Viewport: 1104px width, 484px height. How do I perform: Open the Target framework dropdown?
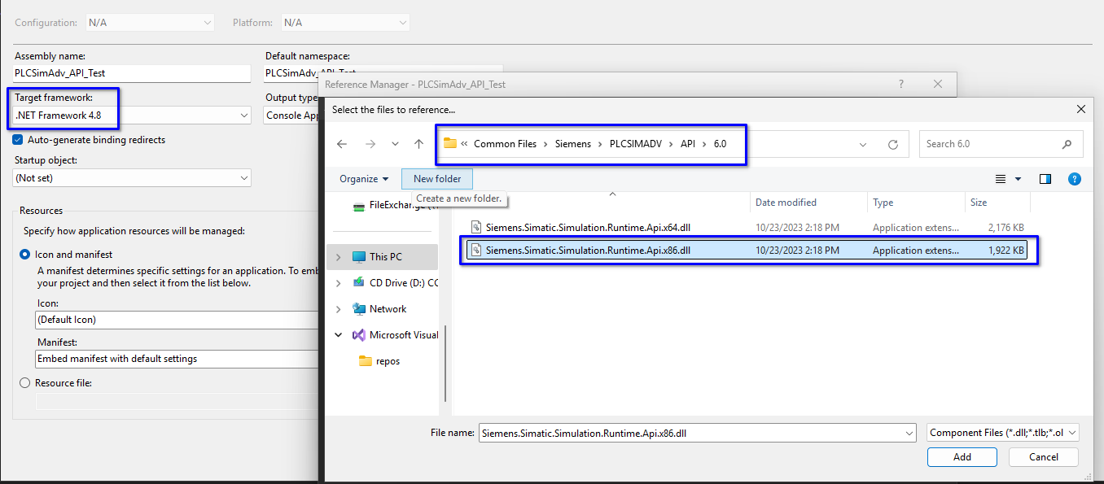click(132, 116)
